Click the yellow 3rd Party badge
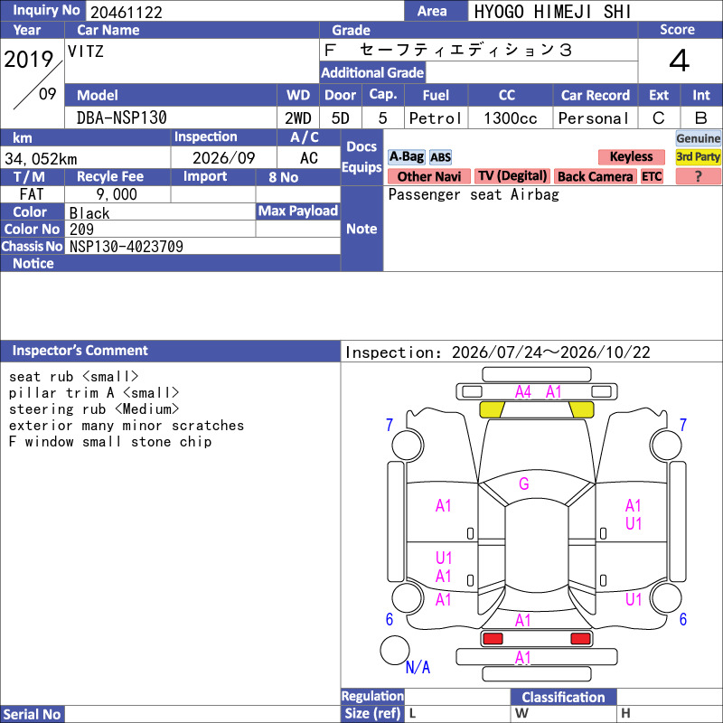Viewport: 723px width, 723px height. click(x=698, y=156)
